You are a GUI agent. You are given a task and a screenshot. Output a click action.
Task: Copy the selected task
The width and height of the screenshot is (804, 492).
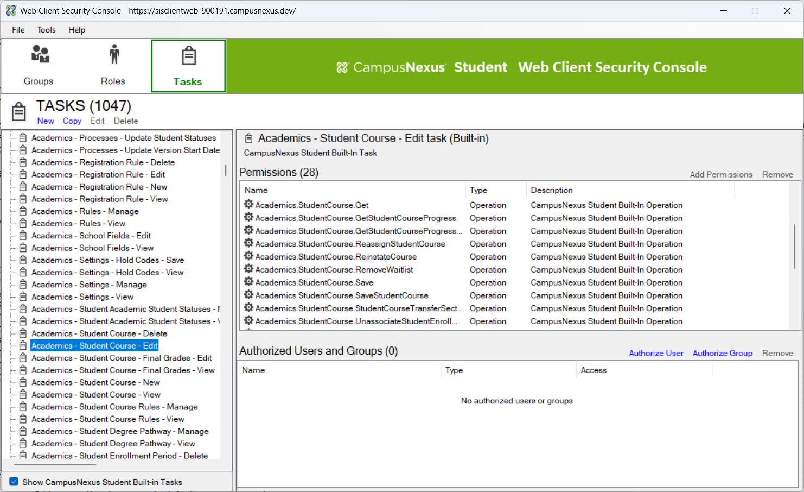pos(72,121)
